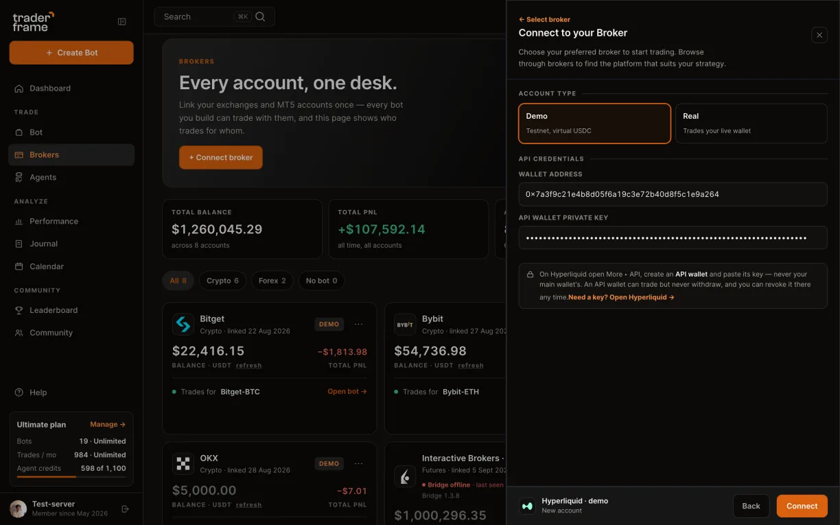
Task: Click the API Wallet Private Key field
Action: (x=673, y=237)
